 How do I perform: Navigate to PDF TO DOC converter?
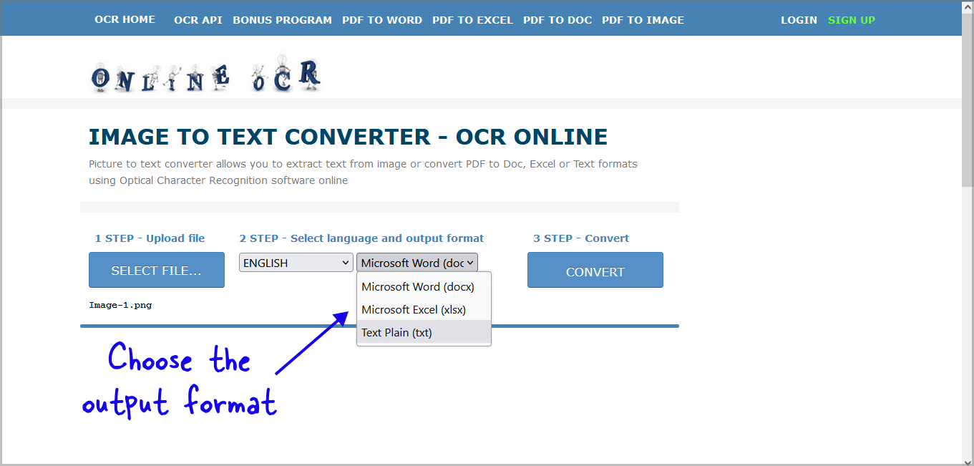(x=557, y=20)
